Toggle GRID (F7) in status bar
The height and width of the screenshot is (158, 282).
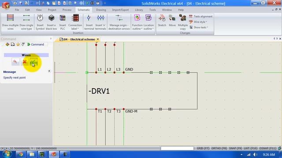[x=203, y=148]
